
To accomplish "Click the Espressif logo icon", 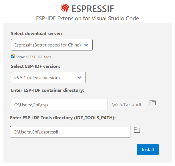I will click(65, 8).
